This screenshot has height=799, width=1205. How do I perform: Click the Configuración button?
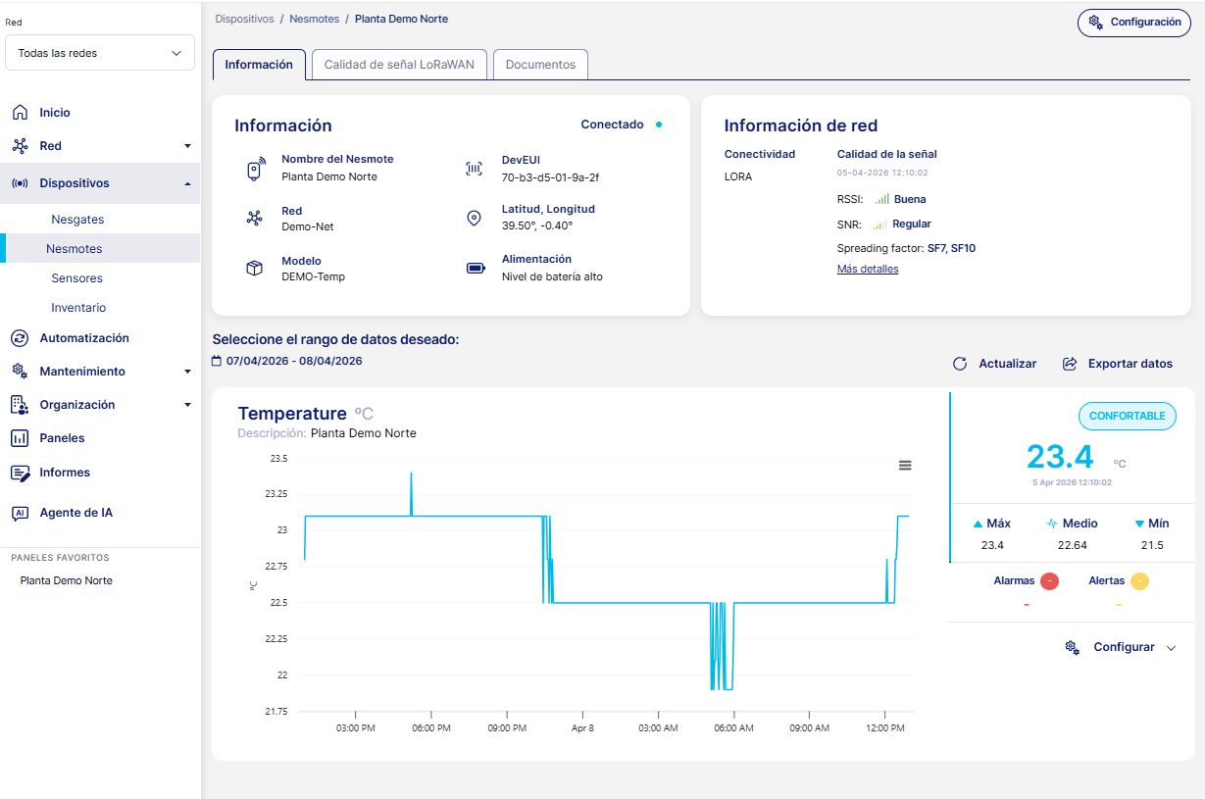coord(1134,23)
